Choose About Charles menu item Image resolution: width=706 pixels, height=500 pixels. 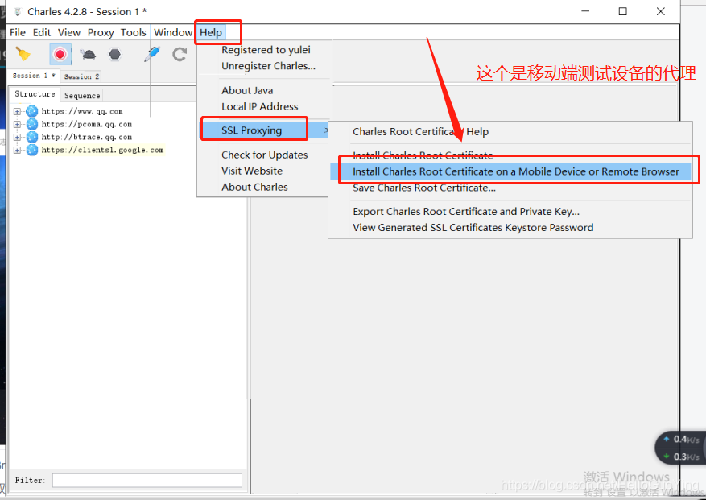pyautogui.click(x=255, y=188)
